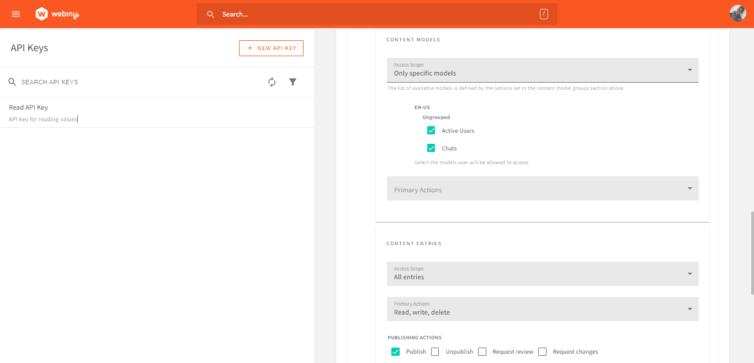The height and width of the screenshot is (363, 754).
Task: Disable the Publish publishing action
Action: click(x=395, y=351)
